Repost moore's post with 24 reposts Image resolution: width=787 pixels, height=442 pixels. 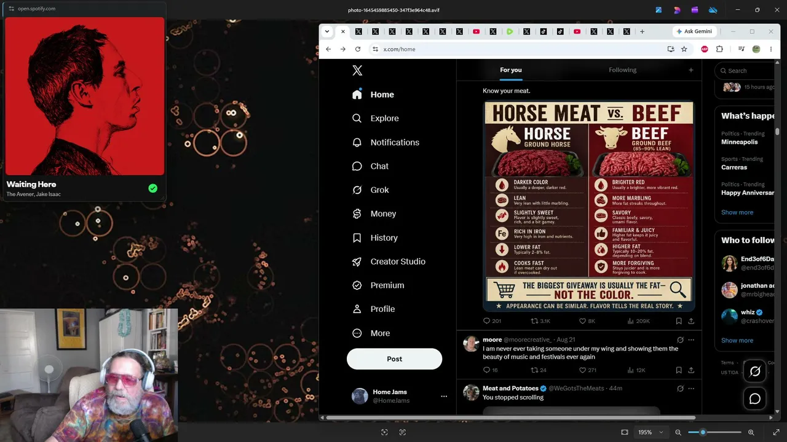534,370
